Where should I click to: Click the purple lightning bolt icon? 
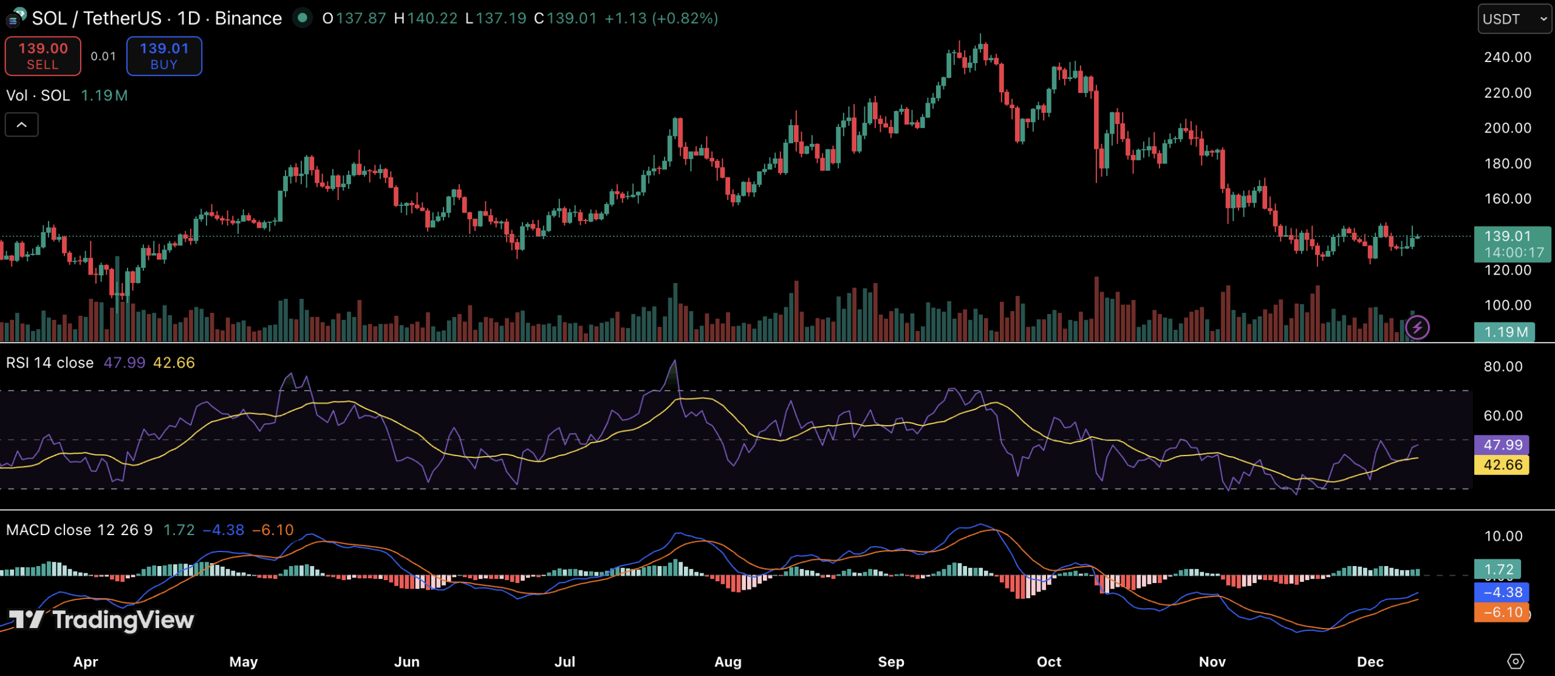[1417, 328]
